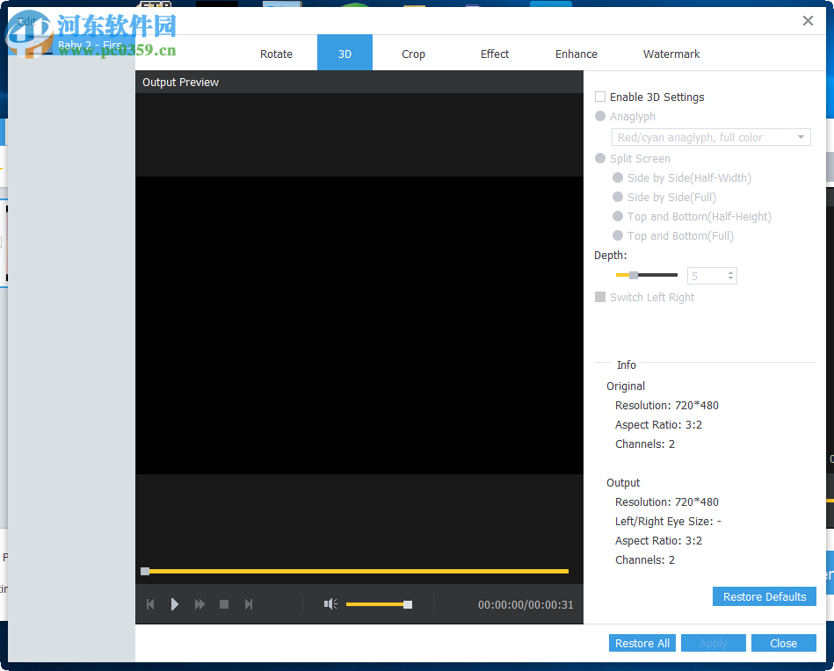Go to the Enhance tab
Screen dimensions: 834x671
576,54
